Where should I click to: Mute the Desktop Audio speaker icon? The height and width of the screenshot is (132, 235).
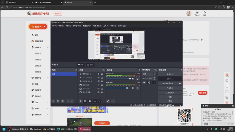click(133, 88)
